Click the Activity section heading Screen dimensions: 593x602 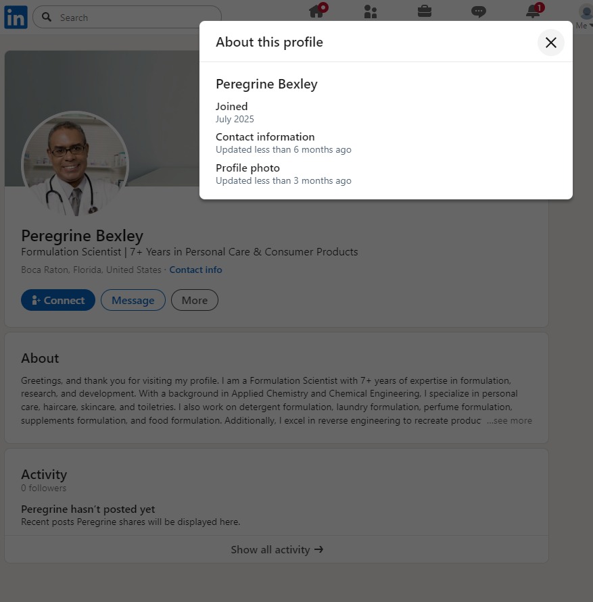tap(44, 474)
